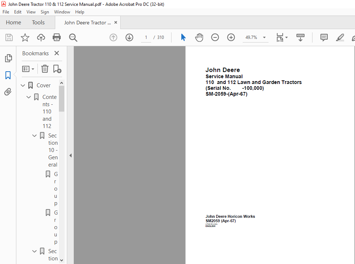Add new bookmark icon
This screenshot has height=264, width=355.
57,69
